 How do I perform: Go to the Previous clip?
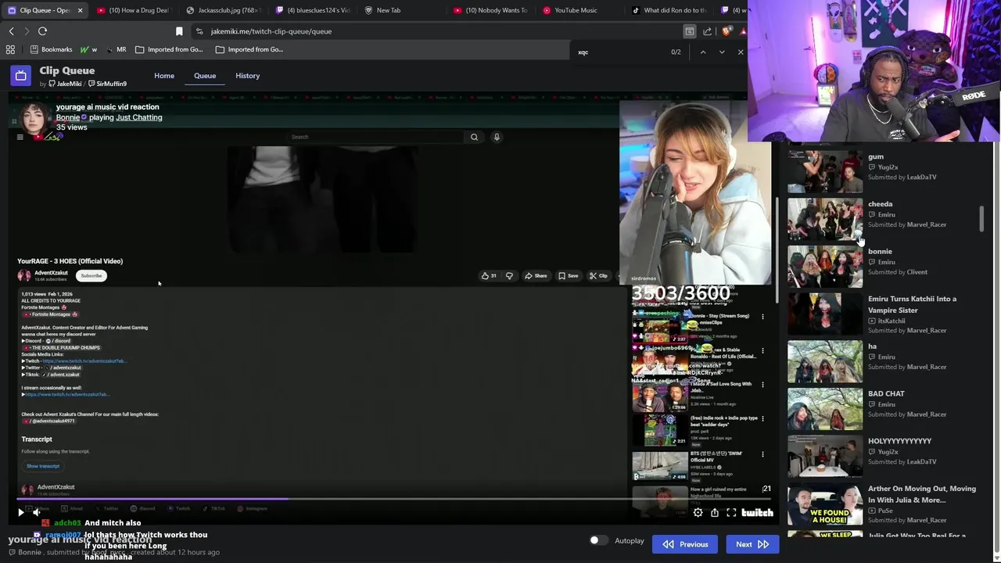(x=685, y=544)
